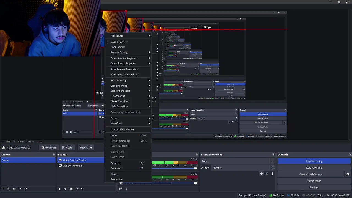Add a scene transition with plus icon

(261, 174)
